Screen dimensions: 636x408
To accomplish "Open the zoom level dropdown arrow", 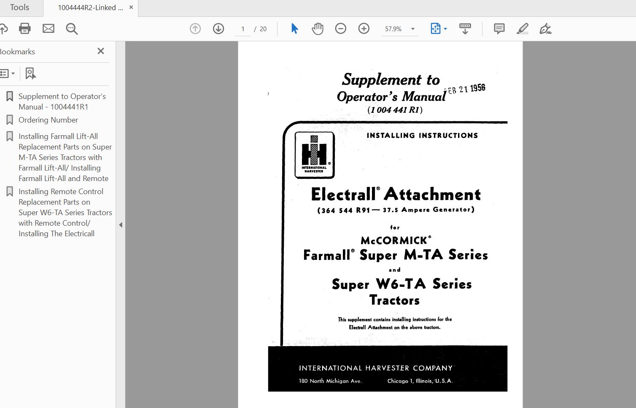I will coord(413,29).
